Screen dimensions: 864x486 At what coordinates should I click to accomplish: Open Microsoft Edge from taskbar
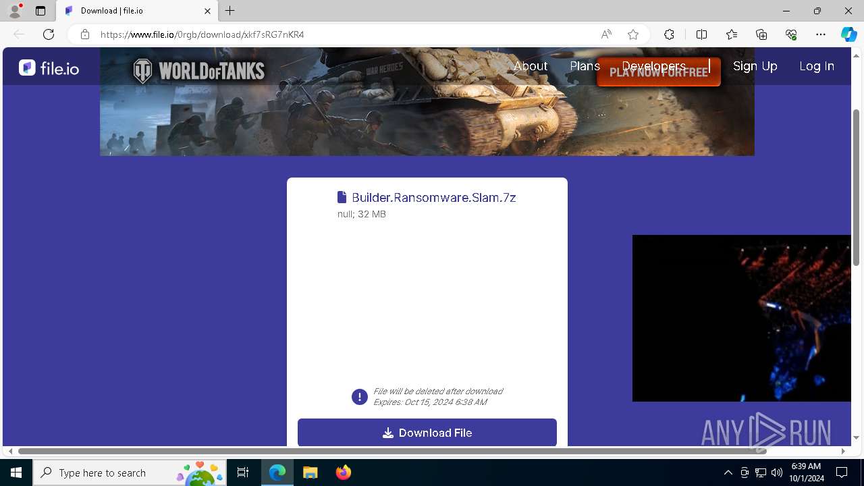pyautogui.click(x=277, y=473)
